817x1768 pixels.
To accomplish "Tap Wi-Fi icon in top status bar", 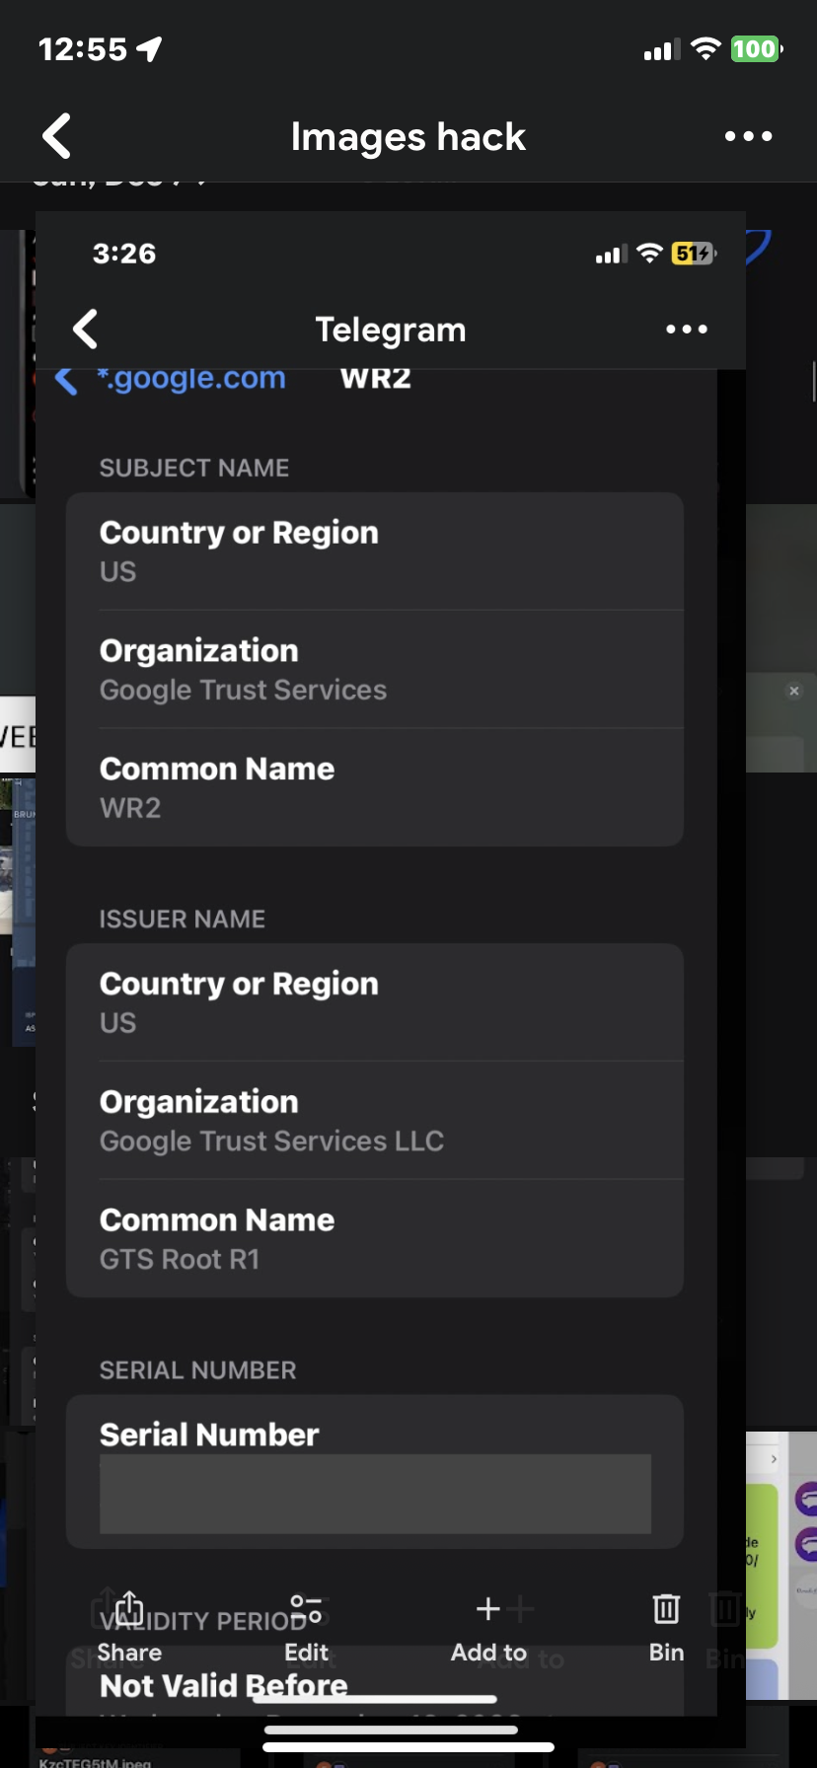I will pyautogui.click(x=706, y=48).
